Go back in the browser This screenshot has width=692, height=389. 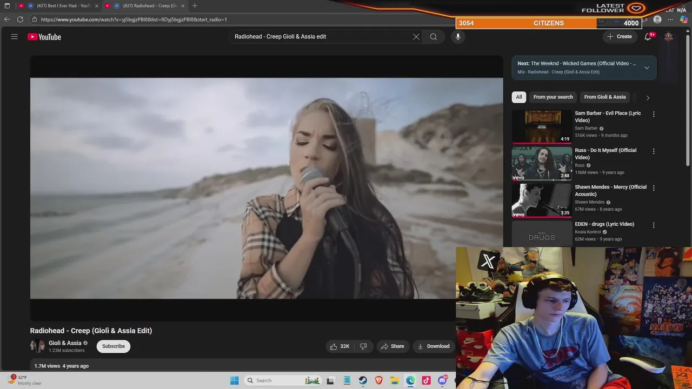(7, 19)
